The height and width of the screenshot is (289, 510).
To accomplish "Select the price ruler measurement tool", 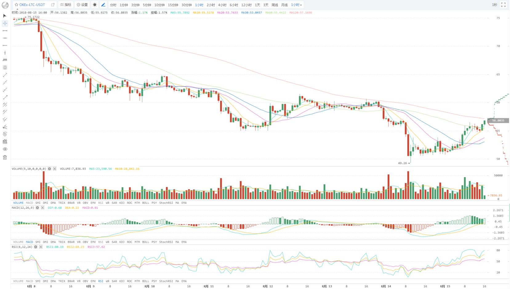I will tap(5, 60).
